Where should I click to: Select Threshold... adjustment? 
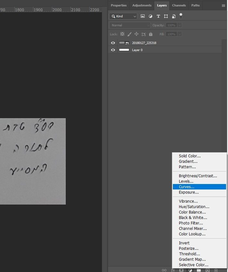click(199, 254)
